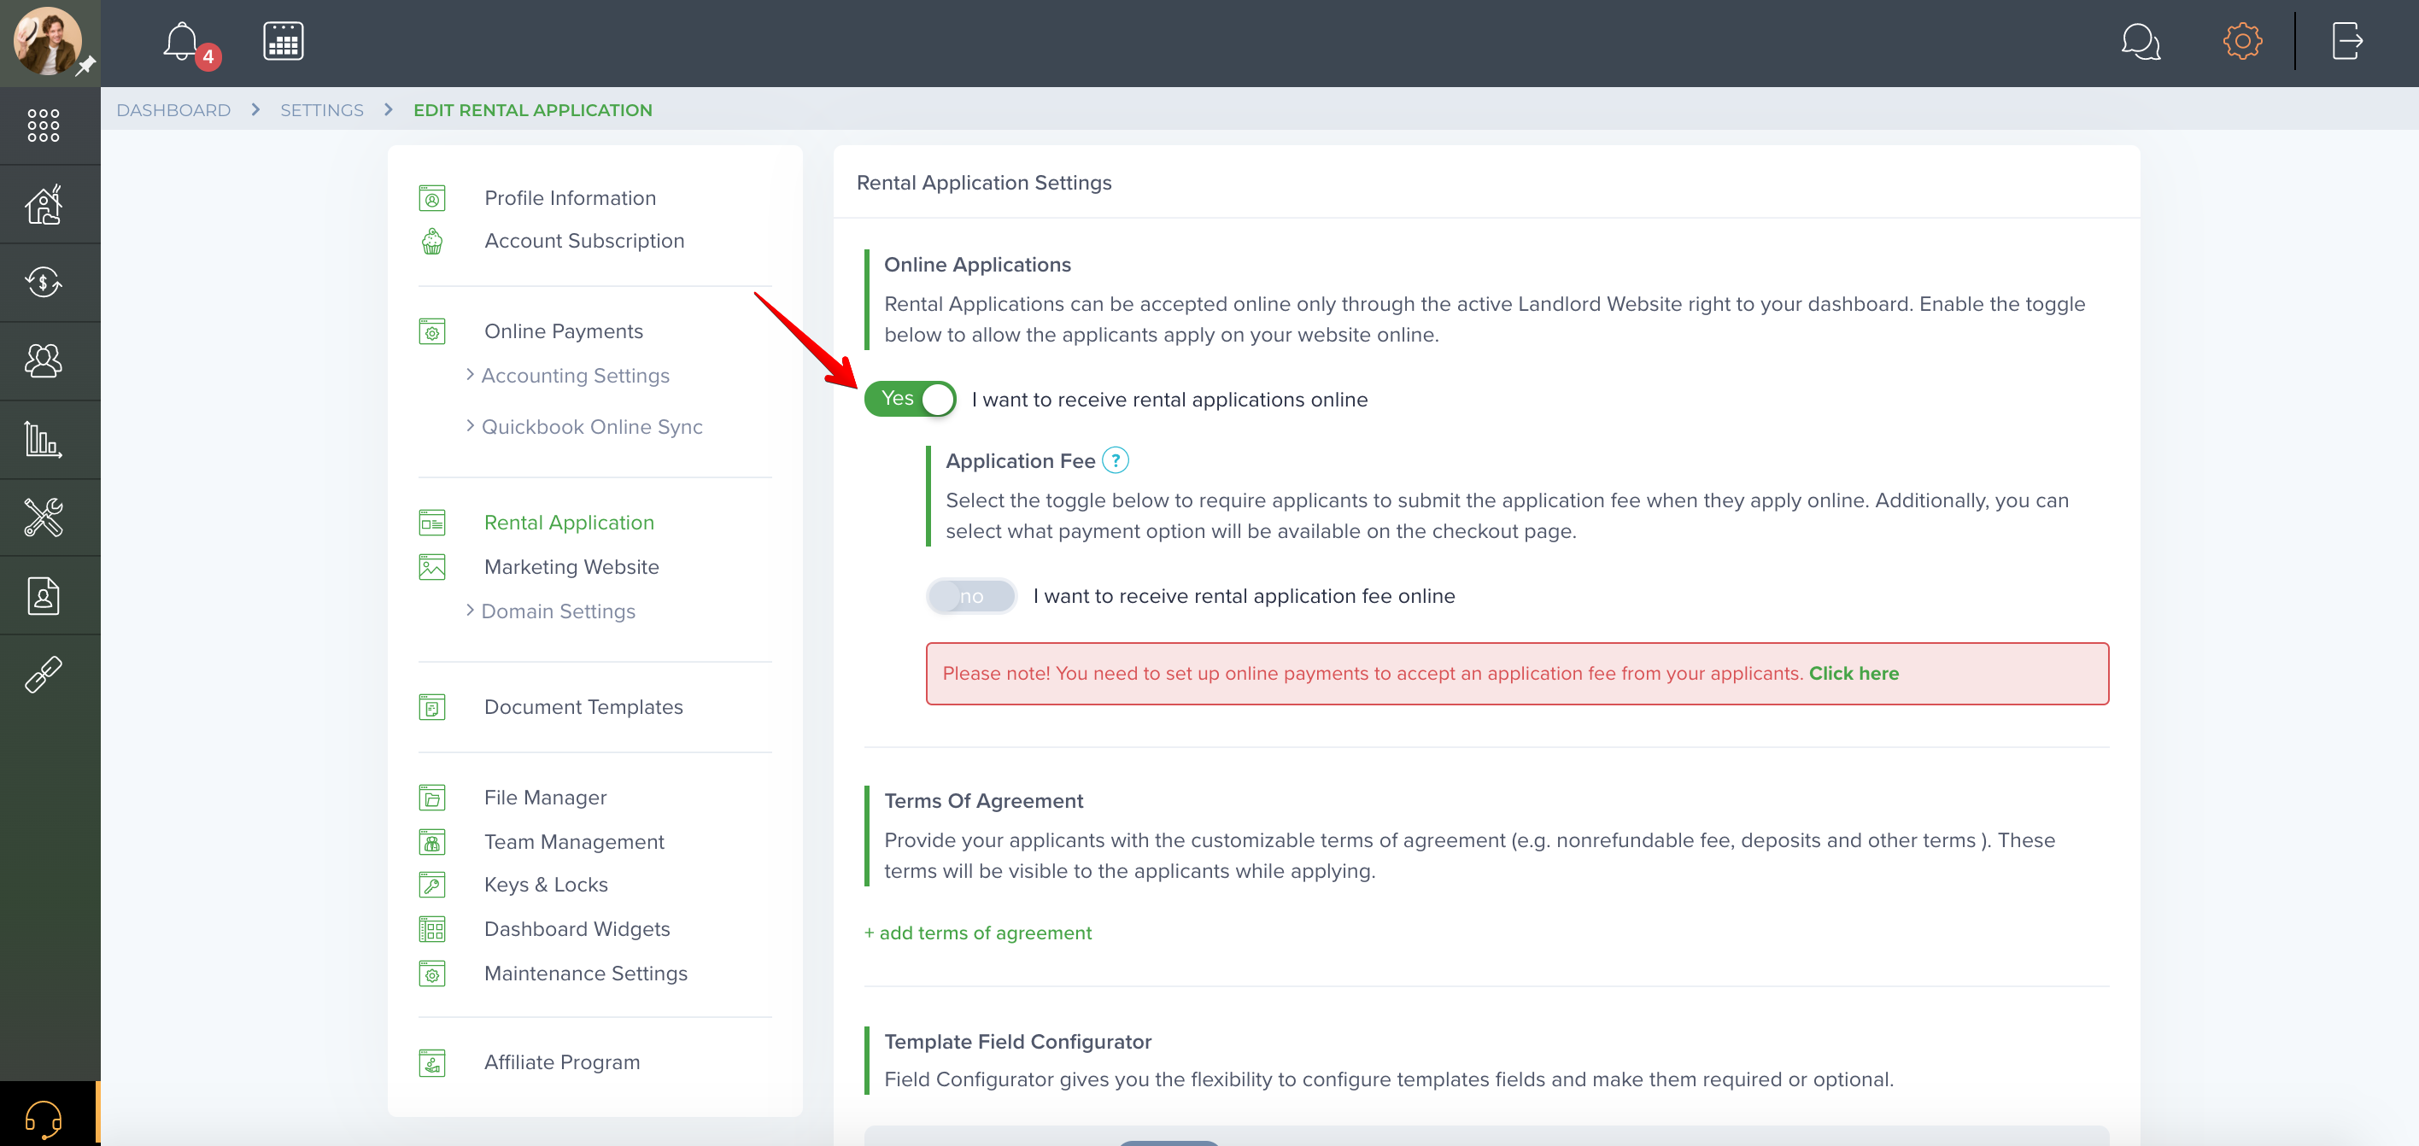This screenshot has width=2419, height=1146.
Task: Open Affiliate Program page
Action: coord(561,1062)
